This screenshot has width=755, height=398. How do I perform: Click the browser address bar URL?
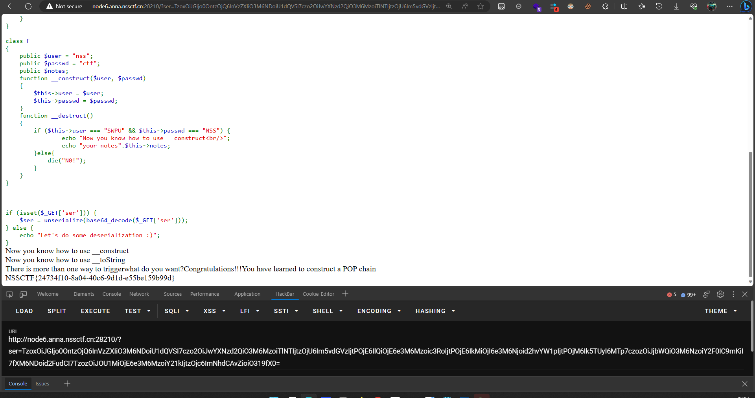tap(266, 6)
